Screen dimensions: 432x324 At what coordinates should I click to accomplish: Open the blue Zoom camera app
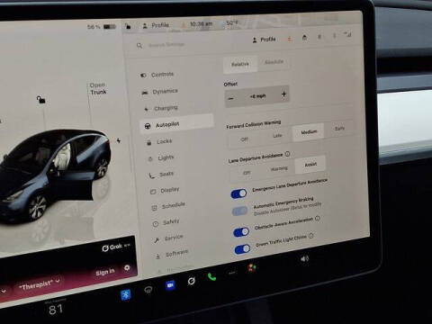170,285
